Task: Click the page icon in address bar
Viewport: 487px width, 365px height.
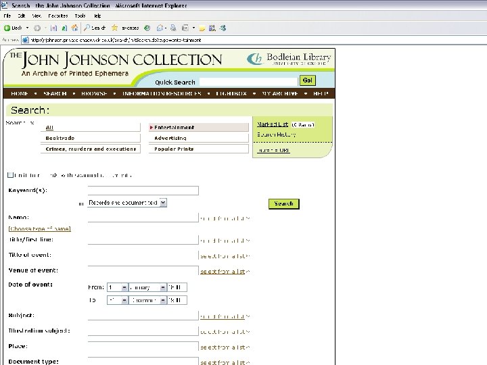Action: [x=26, y=40]
